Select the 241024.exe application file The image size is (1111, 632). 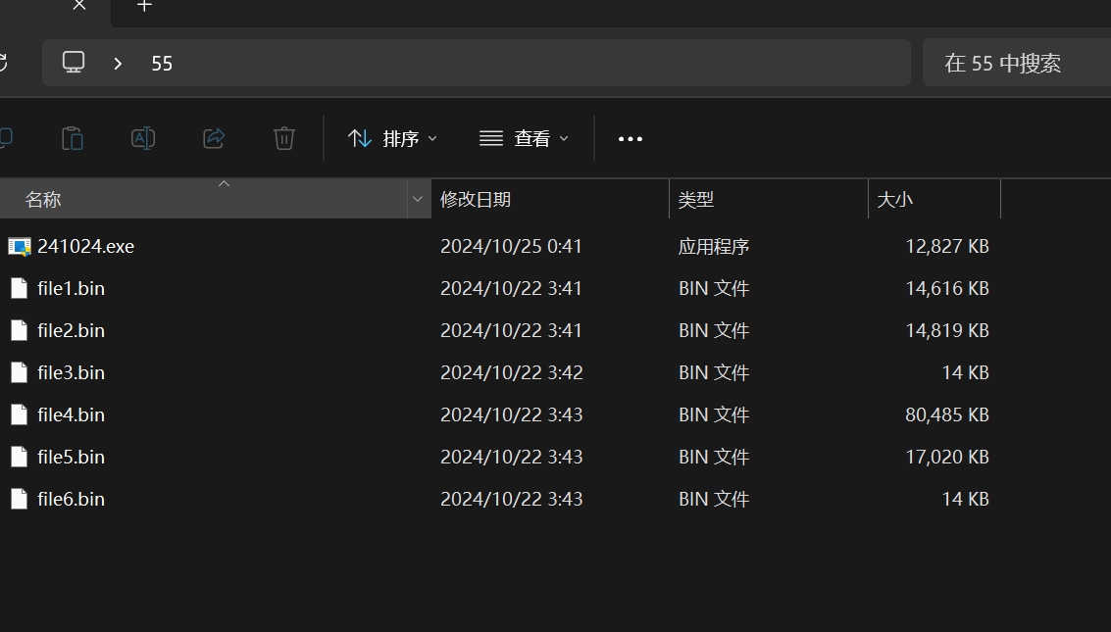pos(85,246)
